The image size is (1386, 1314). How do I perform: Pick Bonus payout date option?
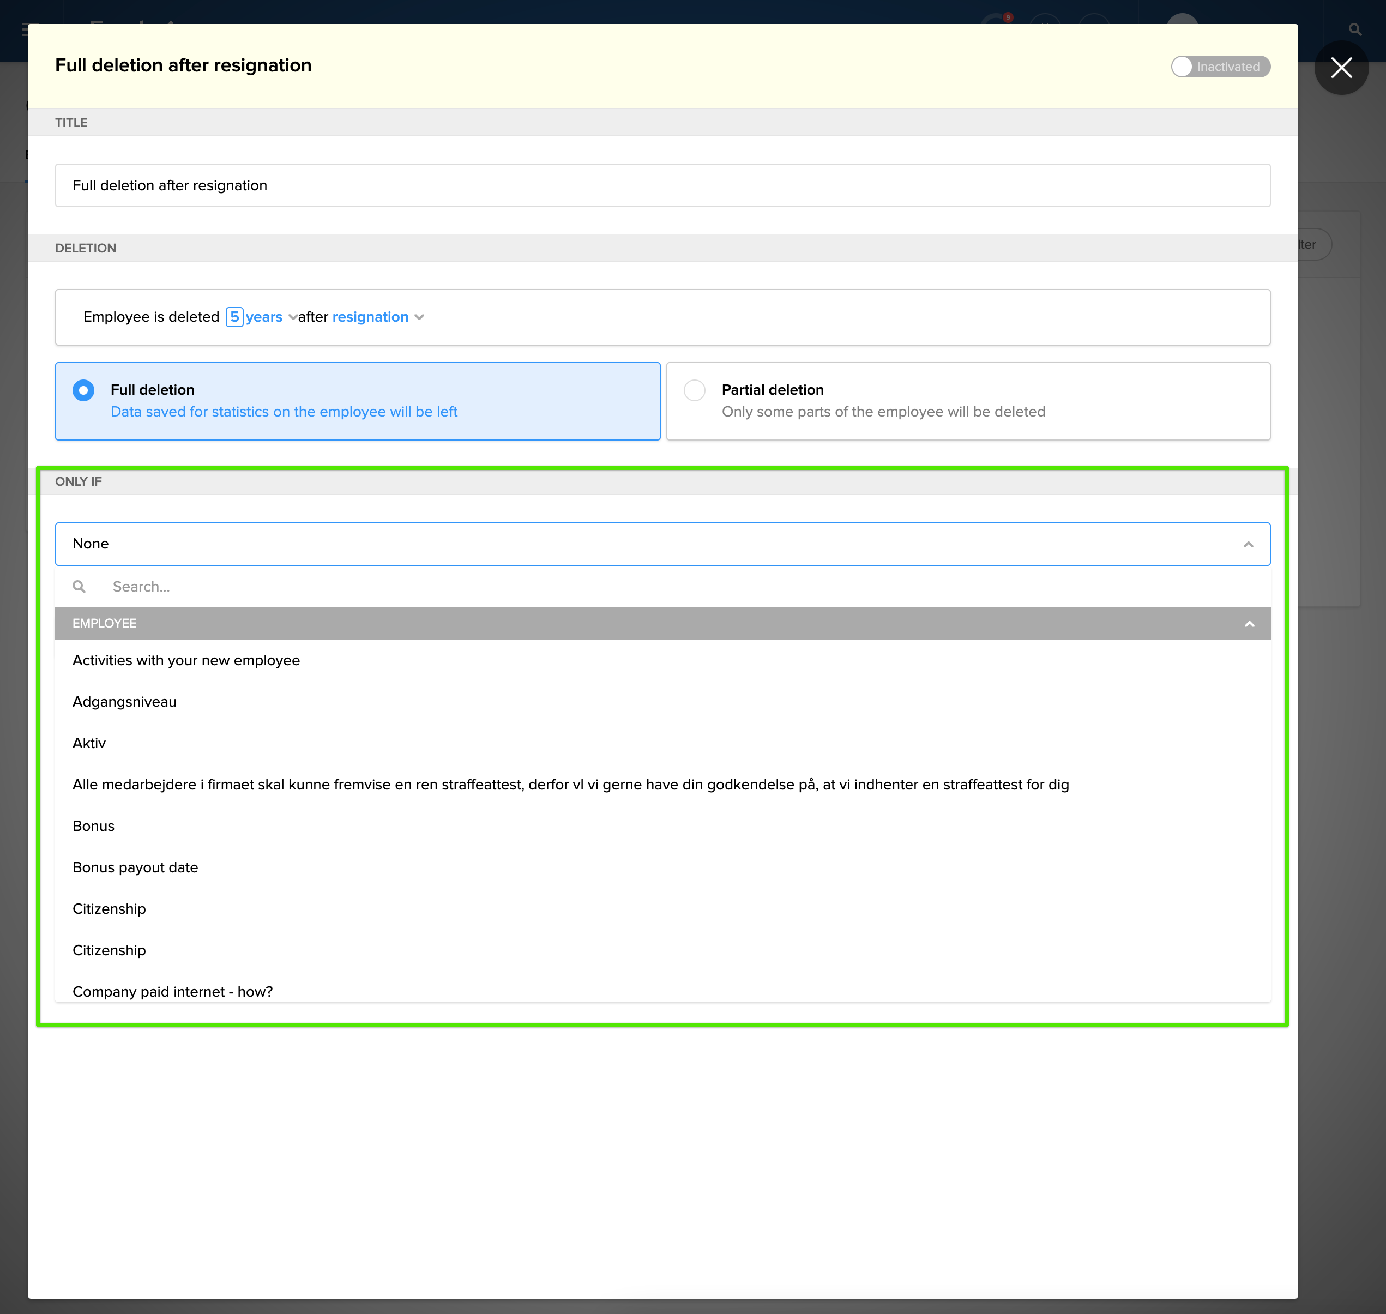click(135, 867)
